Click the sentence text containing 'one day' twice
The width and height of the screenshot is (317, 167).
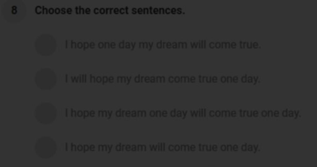(x=183, y=113)
